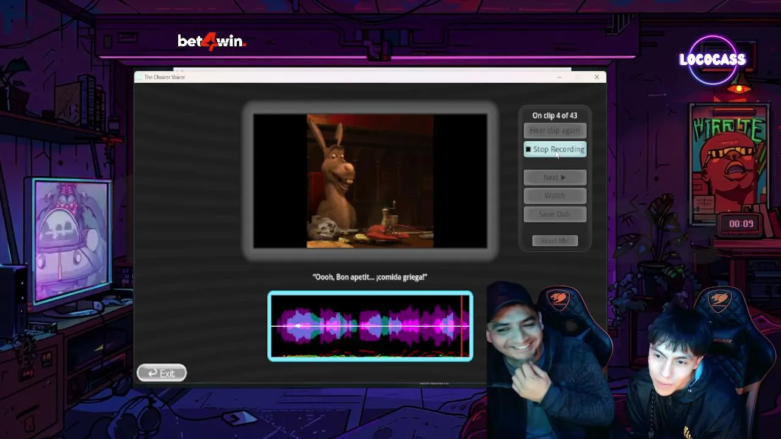Leave the game via Exit button
This screenshot has height=439, width=781.
click(x=162, y=373)
